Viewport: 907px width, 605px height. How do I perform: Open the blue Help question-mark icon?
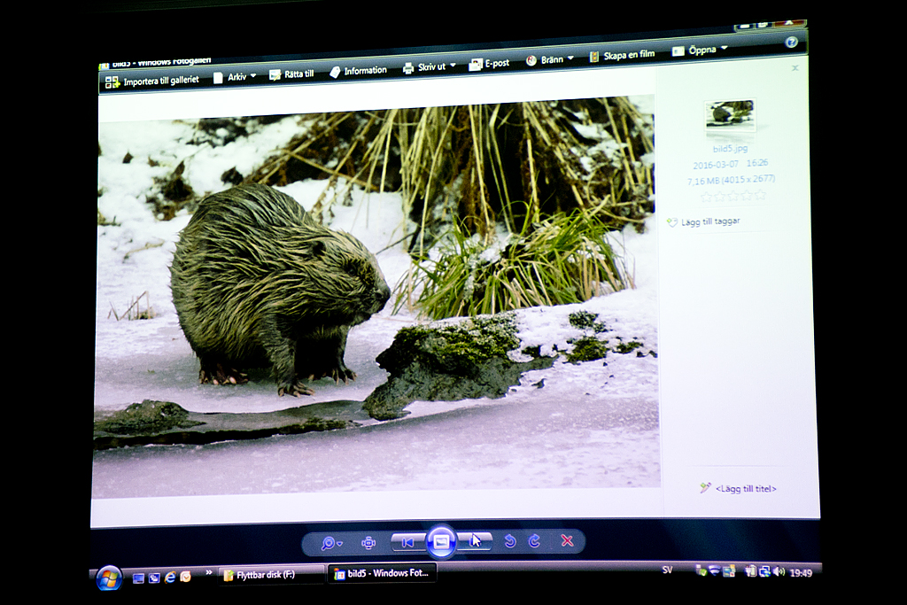tap(791, 43)
